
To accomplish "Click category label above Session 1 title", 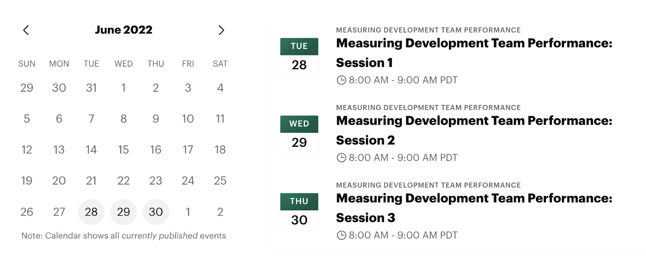I will click(x=428, y=30).
